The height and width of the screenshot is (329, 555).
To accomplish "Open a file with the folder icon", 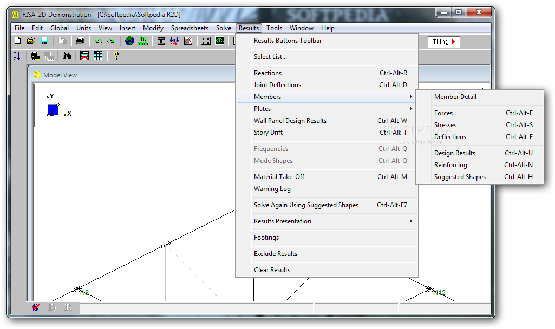I will 31,41.
